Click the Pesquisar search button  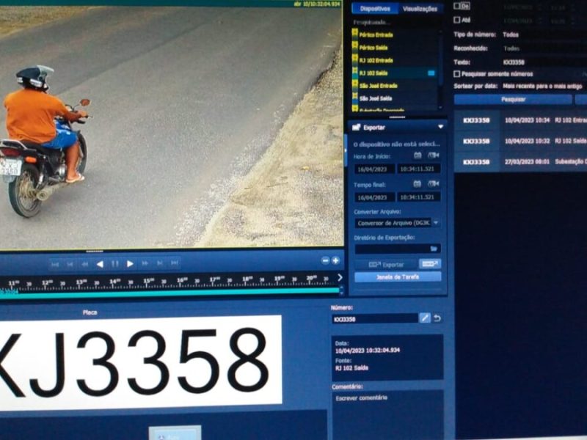[512, 99]
